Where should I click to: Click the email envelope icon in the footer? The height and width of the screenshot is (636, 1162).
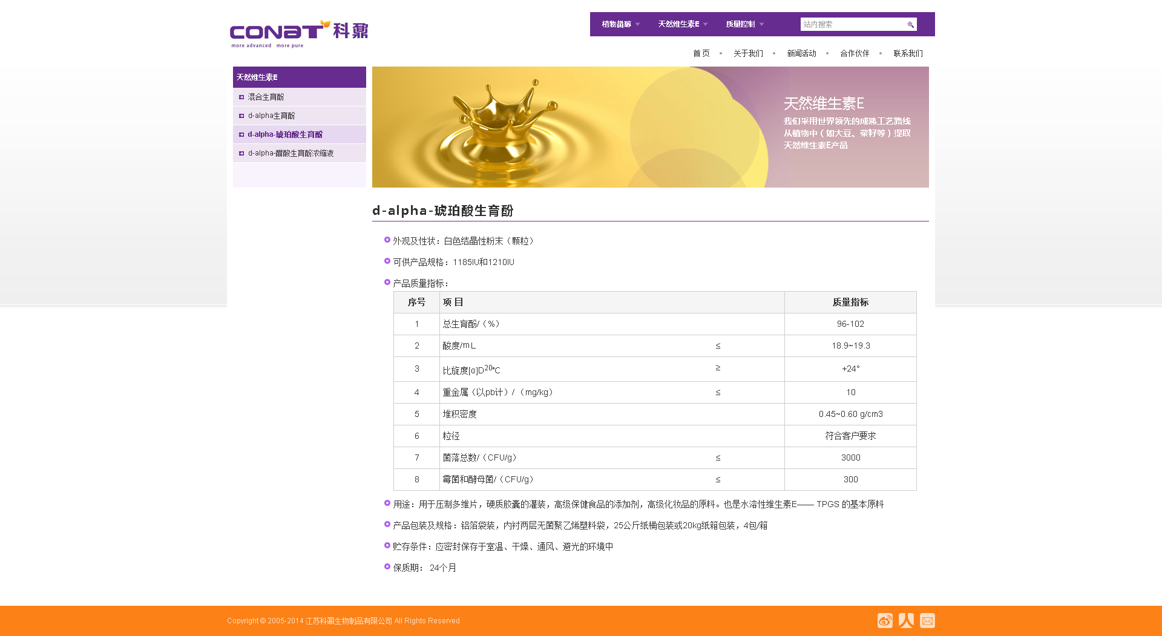tap(927, 620)
